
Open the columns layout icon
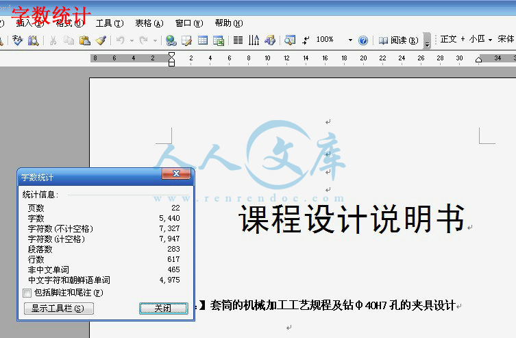[238, 40]
